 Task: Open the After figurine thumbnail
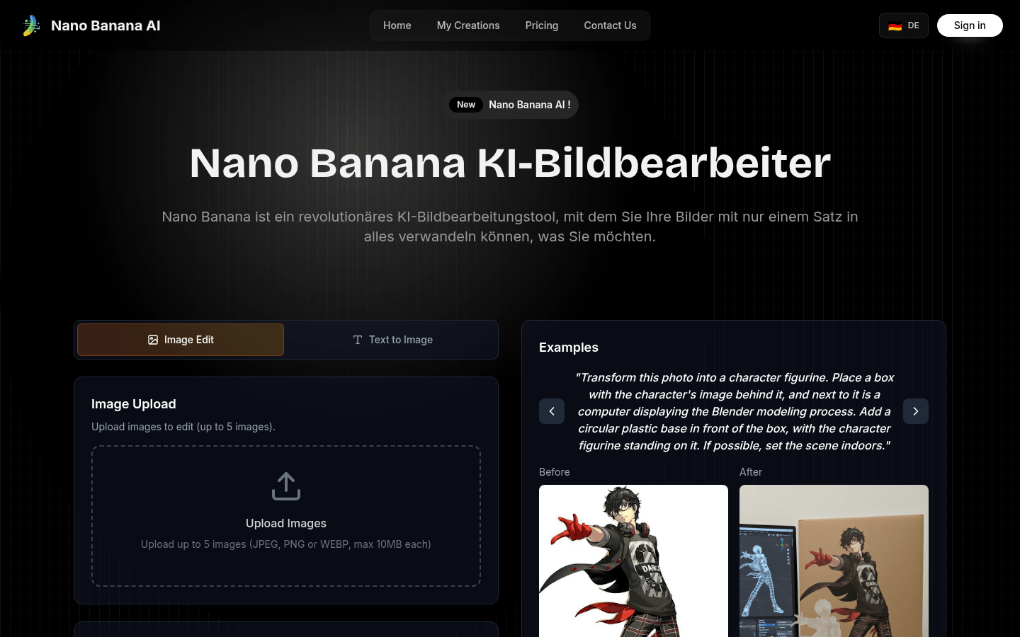pos(834,561)
